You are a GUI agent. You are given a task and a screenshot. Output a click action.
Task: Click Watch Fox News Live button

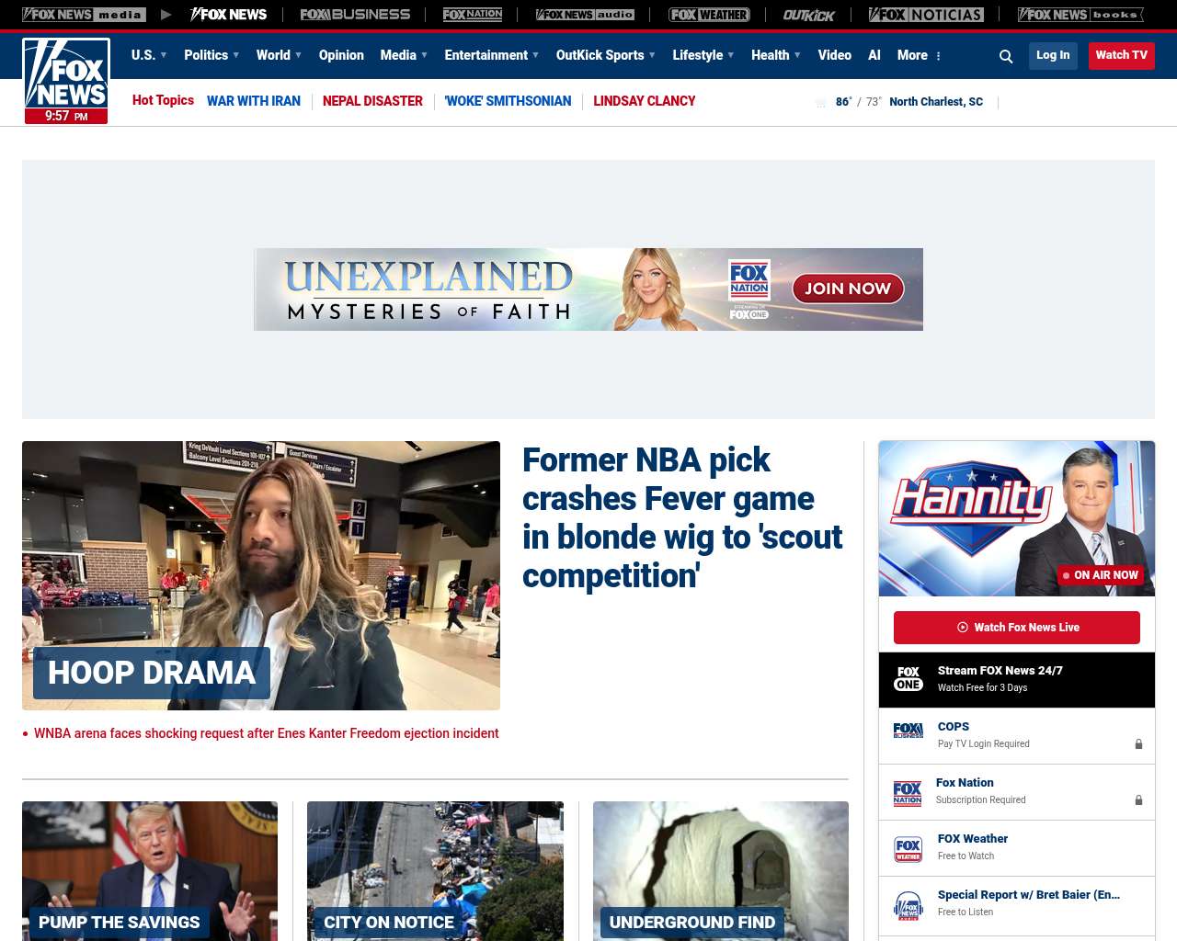1017,628
